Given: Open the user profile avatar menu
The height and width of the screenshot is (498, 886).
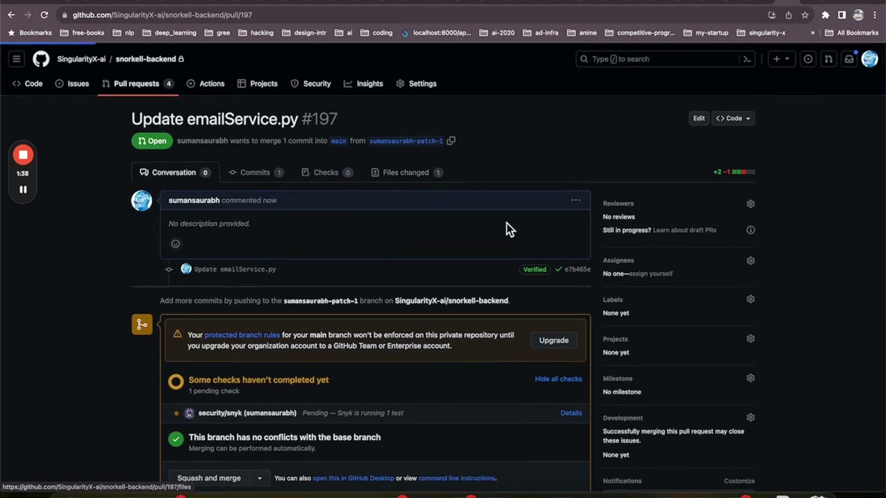Looking at the screenshot, I should point(869,59).
